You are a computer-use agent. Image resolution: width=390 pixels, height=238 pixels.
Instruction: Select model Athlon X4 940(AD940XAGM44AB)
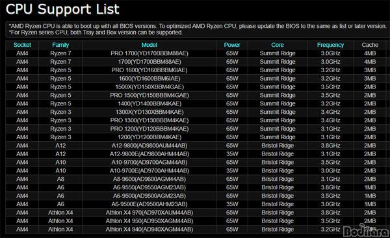pos(149,230)
